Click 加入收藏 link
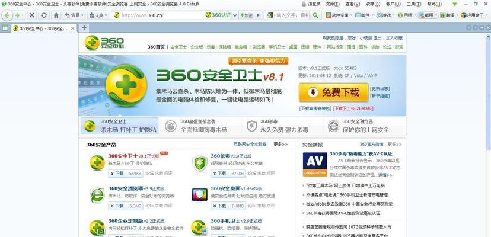The width and height of the screenshot is (491, 237). [394, 38]
